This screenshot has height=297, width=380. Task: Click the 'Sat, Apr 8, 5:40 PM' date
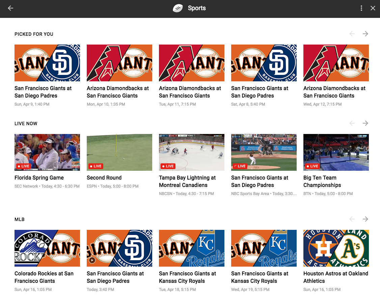pos(248,104)
